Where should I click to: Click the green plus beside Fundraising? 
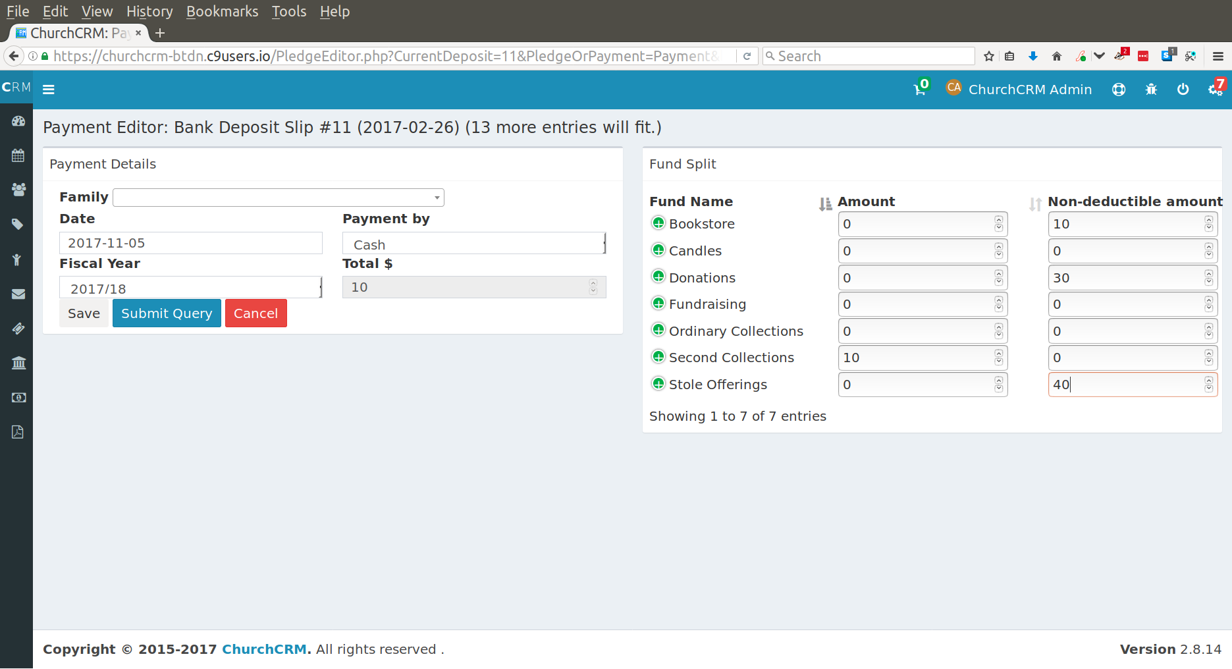coord(658,303)
